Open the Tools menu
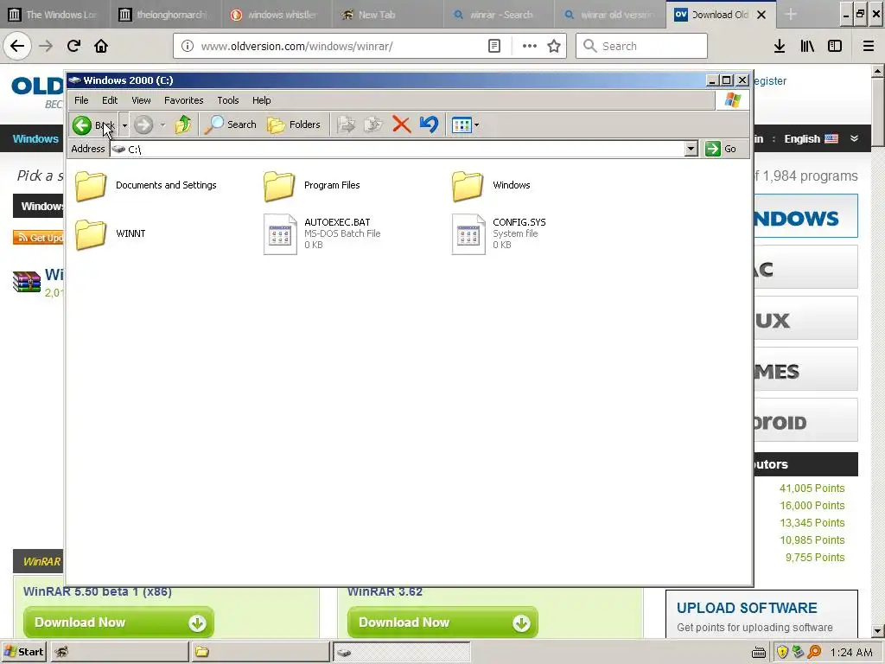 point(228,100)
